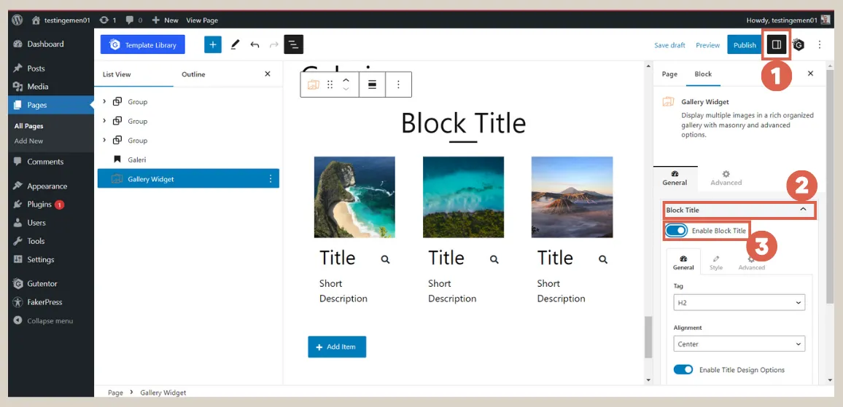Click the magnifier icon of first gallery item
Viewport: 843px width, 407px height.
click(386, 259)
